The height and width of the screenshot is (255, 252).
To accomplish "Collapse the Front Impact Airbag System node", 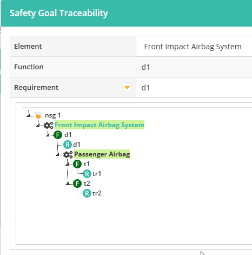I will click(38, 125).
